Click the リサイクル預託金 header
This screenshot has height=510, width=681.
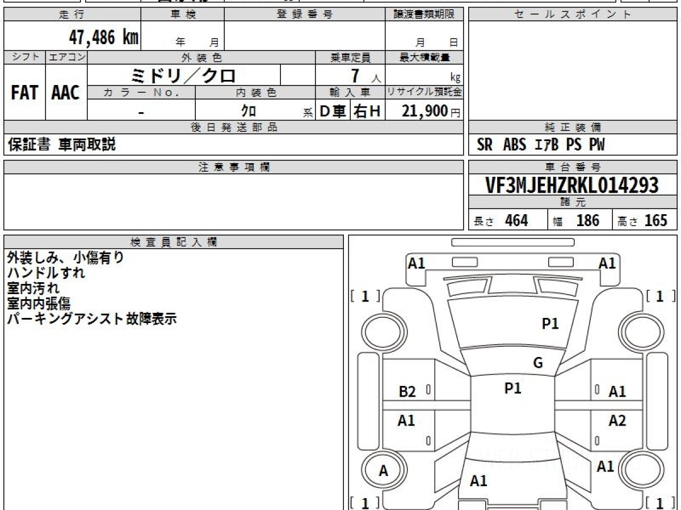[x=424, y=92]
